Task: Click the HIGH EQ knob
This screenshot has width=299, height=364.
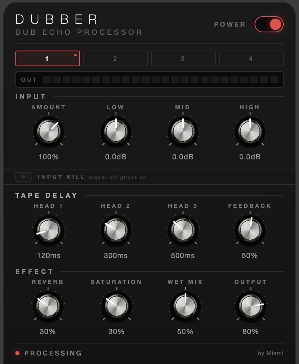Action: (x=250, y=131)
